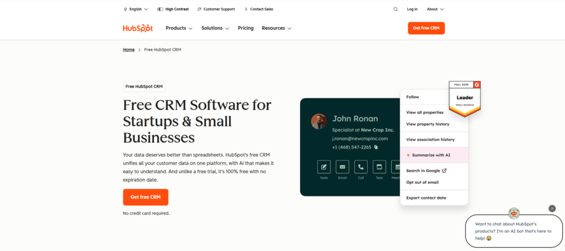This screenshot has width=565, height=251.
Task: Go to Home breadcrumb link
Action: [129, 50]
